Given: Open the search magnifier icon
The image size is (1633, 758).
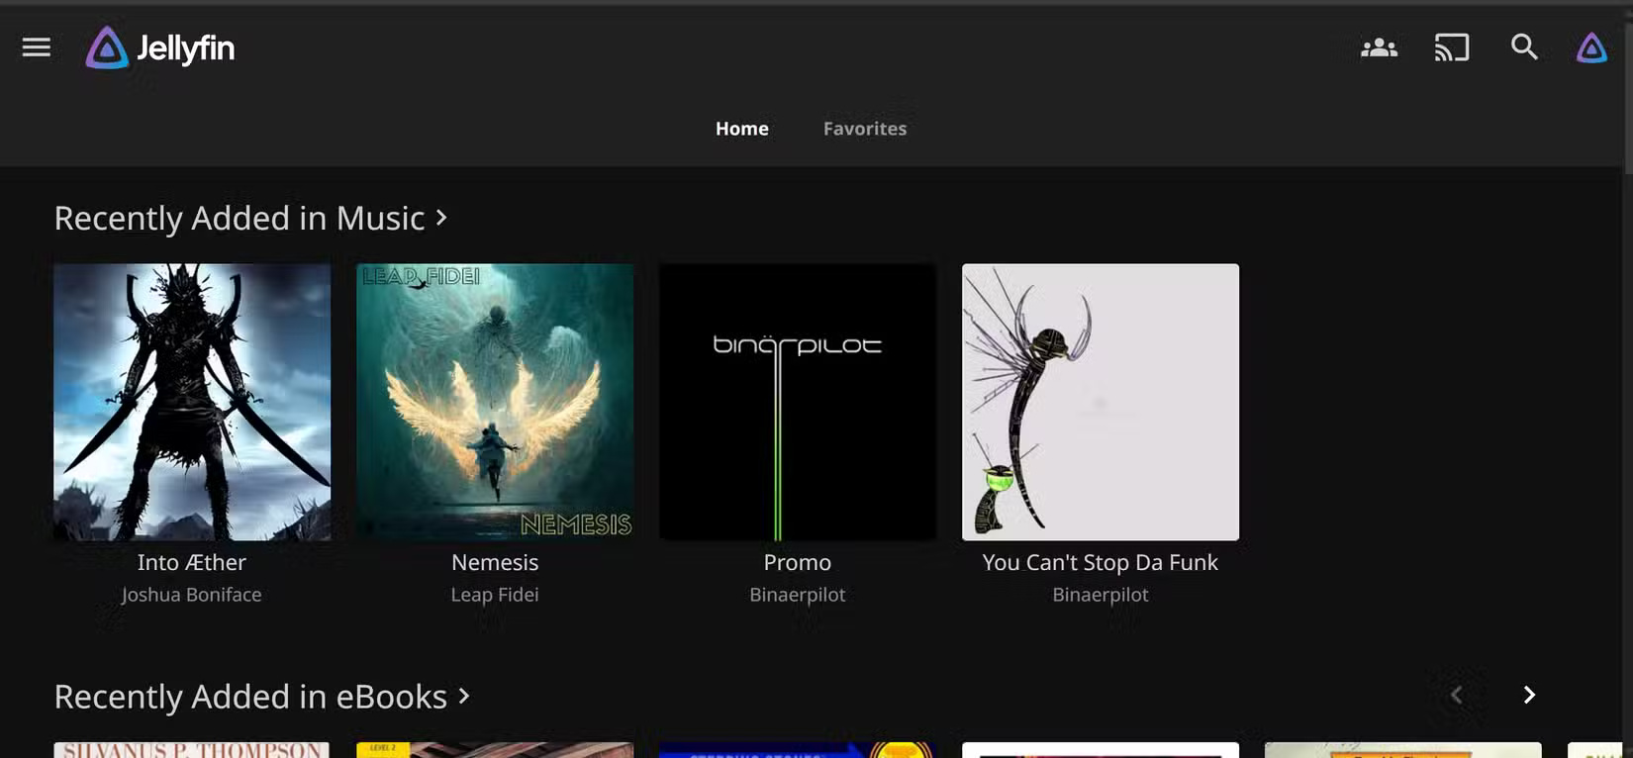Looking at the screenshot, I should click(x=1524, y=47).
